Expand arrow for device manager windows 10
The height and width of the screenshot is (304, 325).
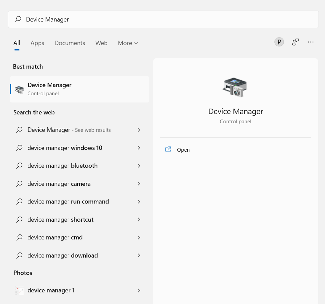click(x=139, y=148)
